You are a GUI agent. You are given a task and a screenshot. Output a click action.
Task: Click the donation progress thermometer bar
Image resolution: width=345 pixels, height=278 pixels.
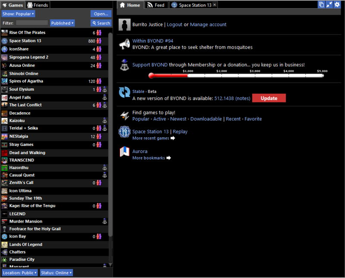click(x=236, y=75)
